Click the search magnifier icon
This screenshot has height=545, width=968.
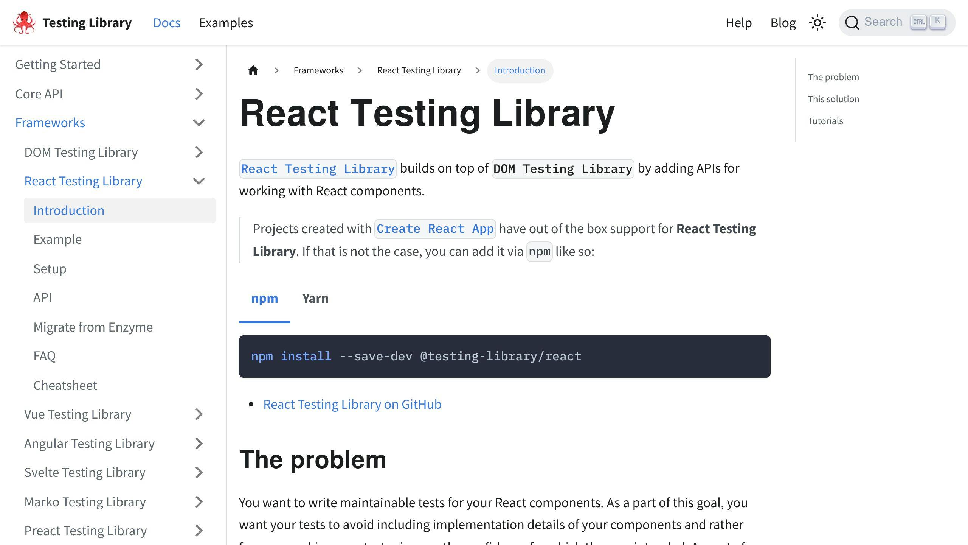click(x=852, y=23)
